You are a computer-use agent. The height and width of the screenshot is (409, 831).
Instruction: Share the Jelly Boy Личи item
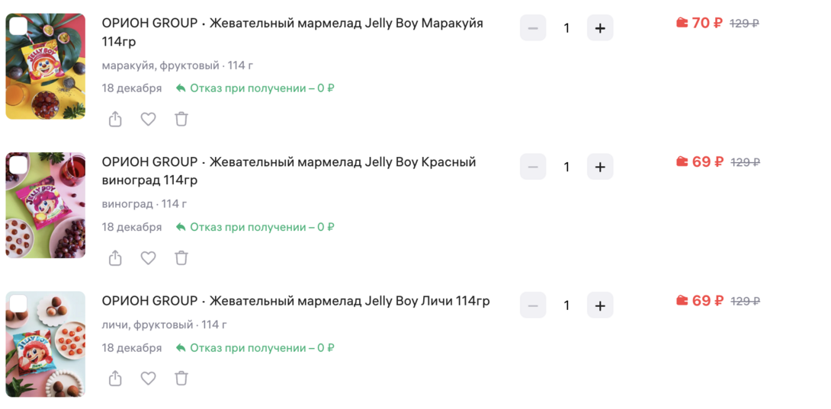pos(115,379)
